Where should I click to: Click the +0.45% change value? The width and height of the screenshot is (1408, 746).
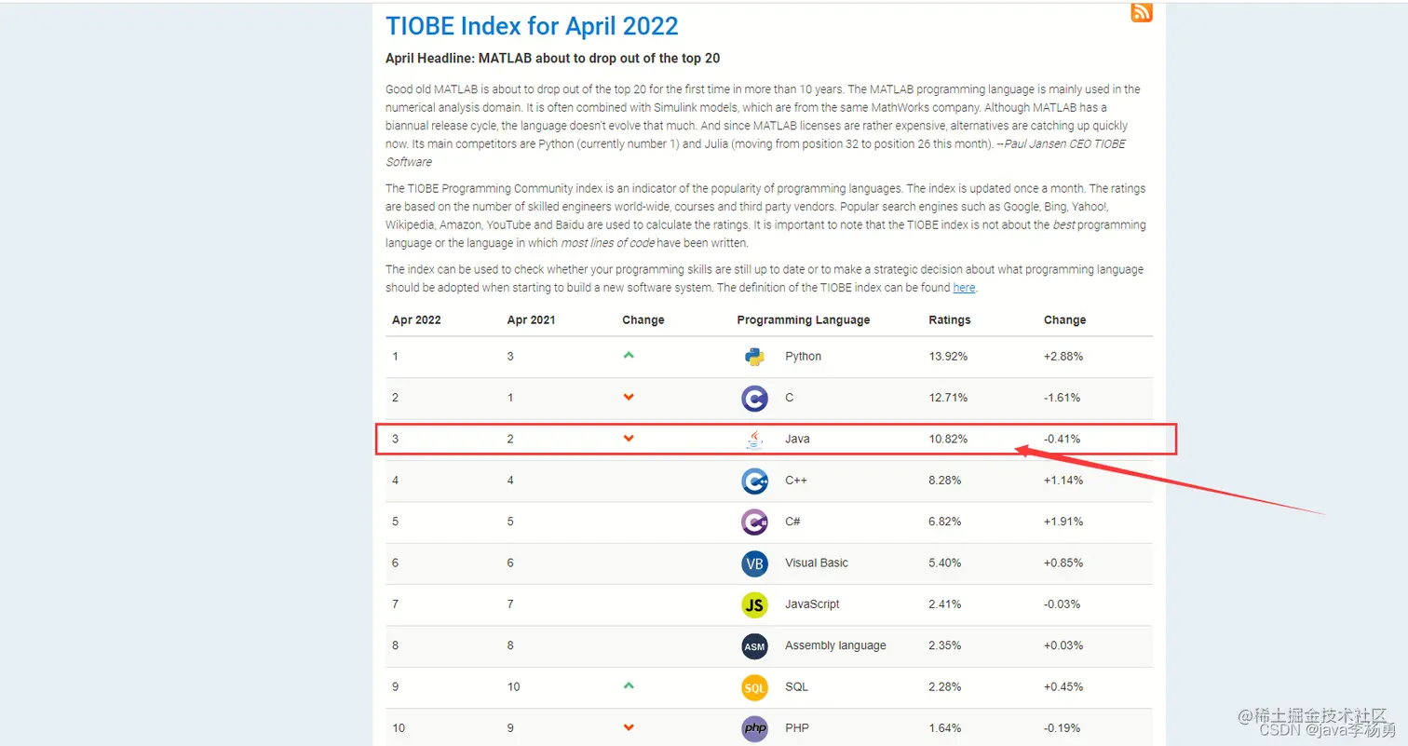point(1063,686)
